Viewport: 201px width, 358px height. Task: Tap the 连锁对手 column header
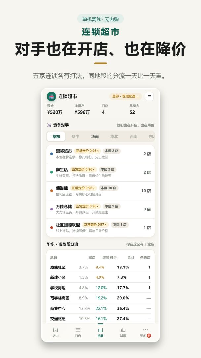coord(109,257)
